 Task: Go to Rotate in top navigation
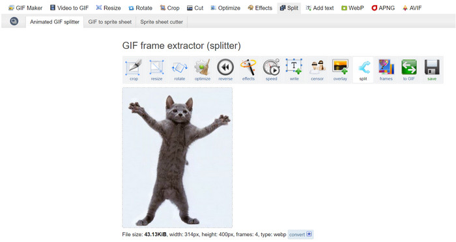tap(140, 8)
